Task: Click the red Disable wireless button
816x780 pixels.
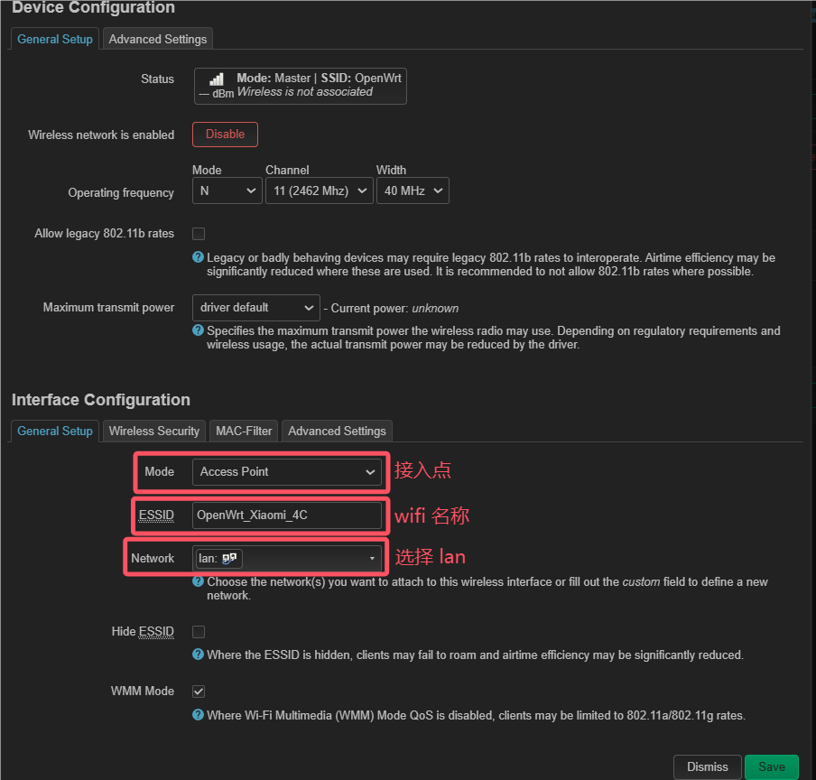Action: pyautogui.click(x=225, y=135)
